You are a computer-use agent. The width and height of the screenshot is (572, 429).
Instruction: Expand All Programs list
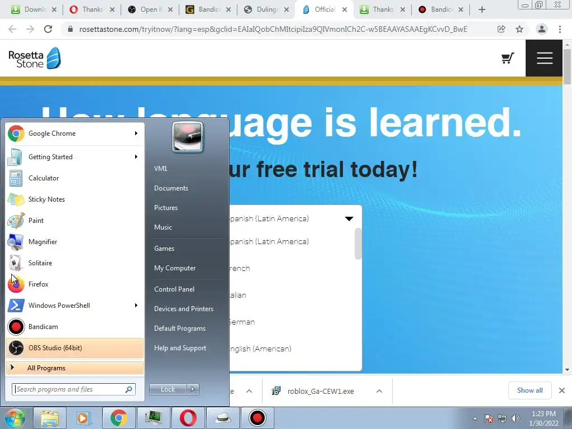point(75,368)
